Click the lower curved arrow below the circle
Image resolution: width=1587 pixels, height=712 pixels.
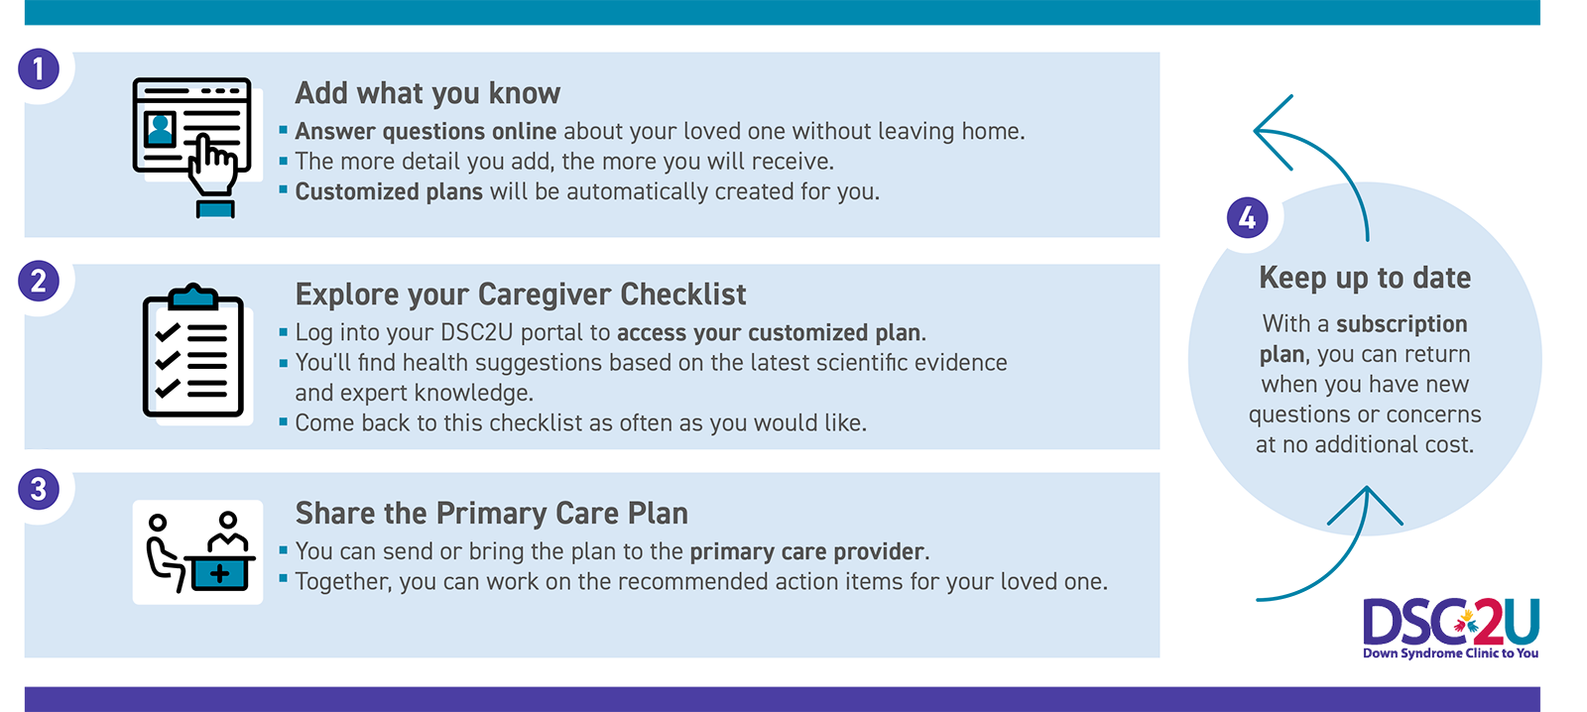(1329, 555)
